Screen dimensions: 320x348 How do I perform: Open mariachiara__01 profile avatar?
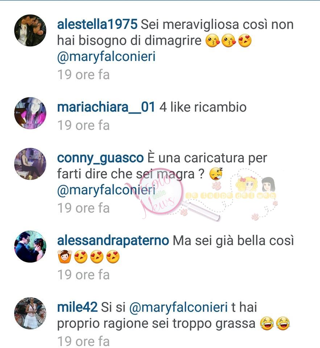tap(30, 113)
